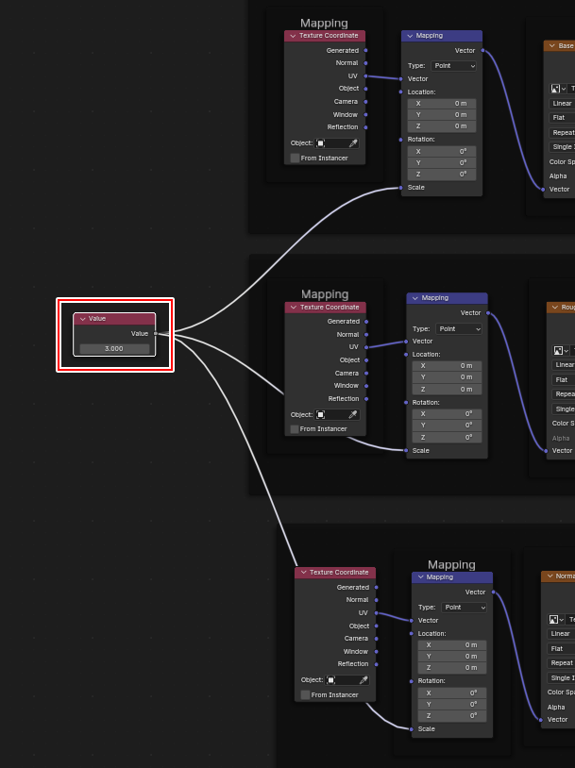Click the eyedropper in bottom Texture Coordinate node
Viewport: 575px width, 768px height.
(364, 679)
